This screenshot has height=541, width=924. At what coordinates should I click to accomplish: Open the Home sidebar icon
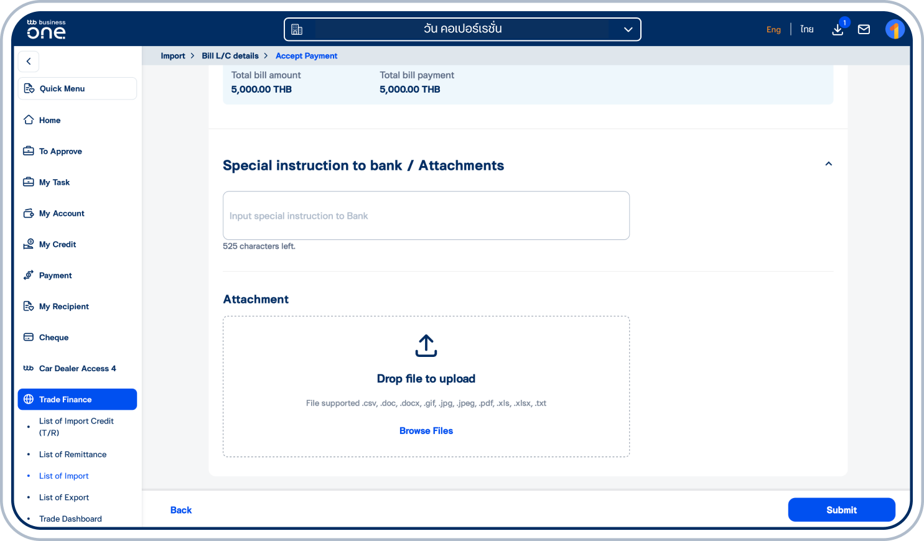[29, 120]
